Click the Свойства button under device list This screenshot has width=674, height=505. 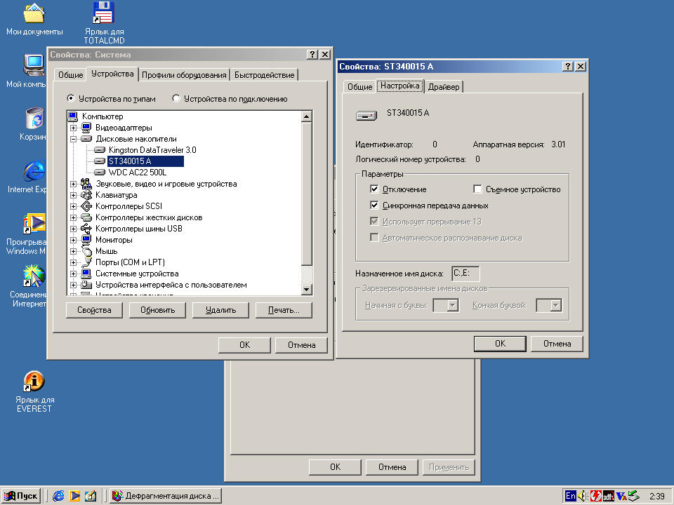[94, 310]
